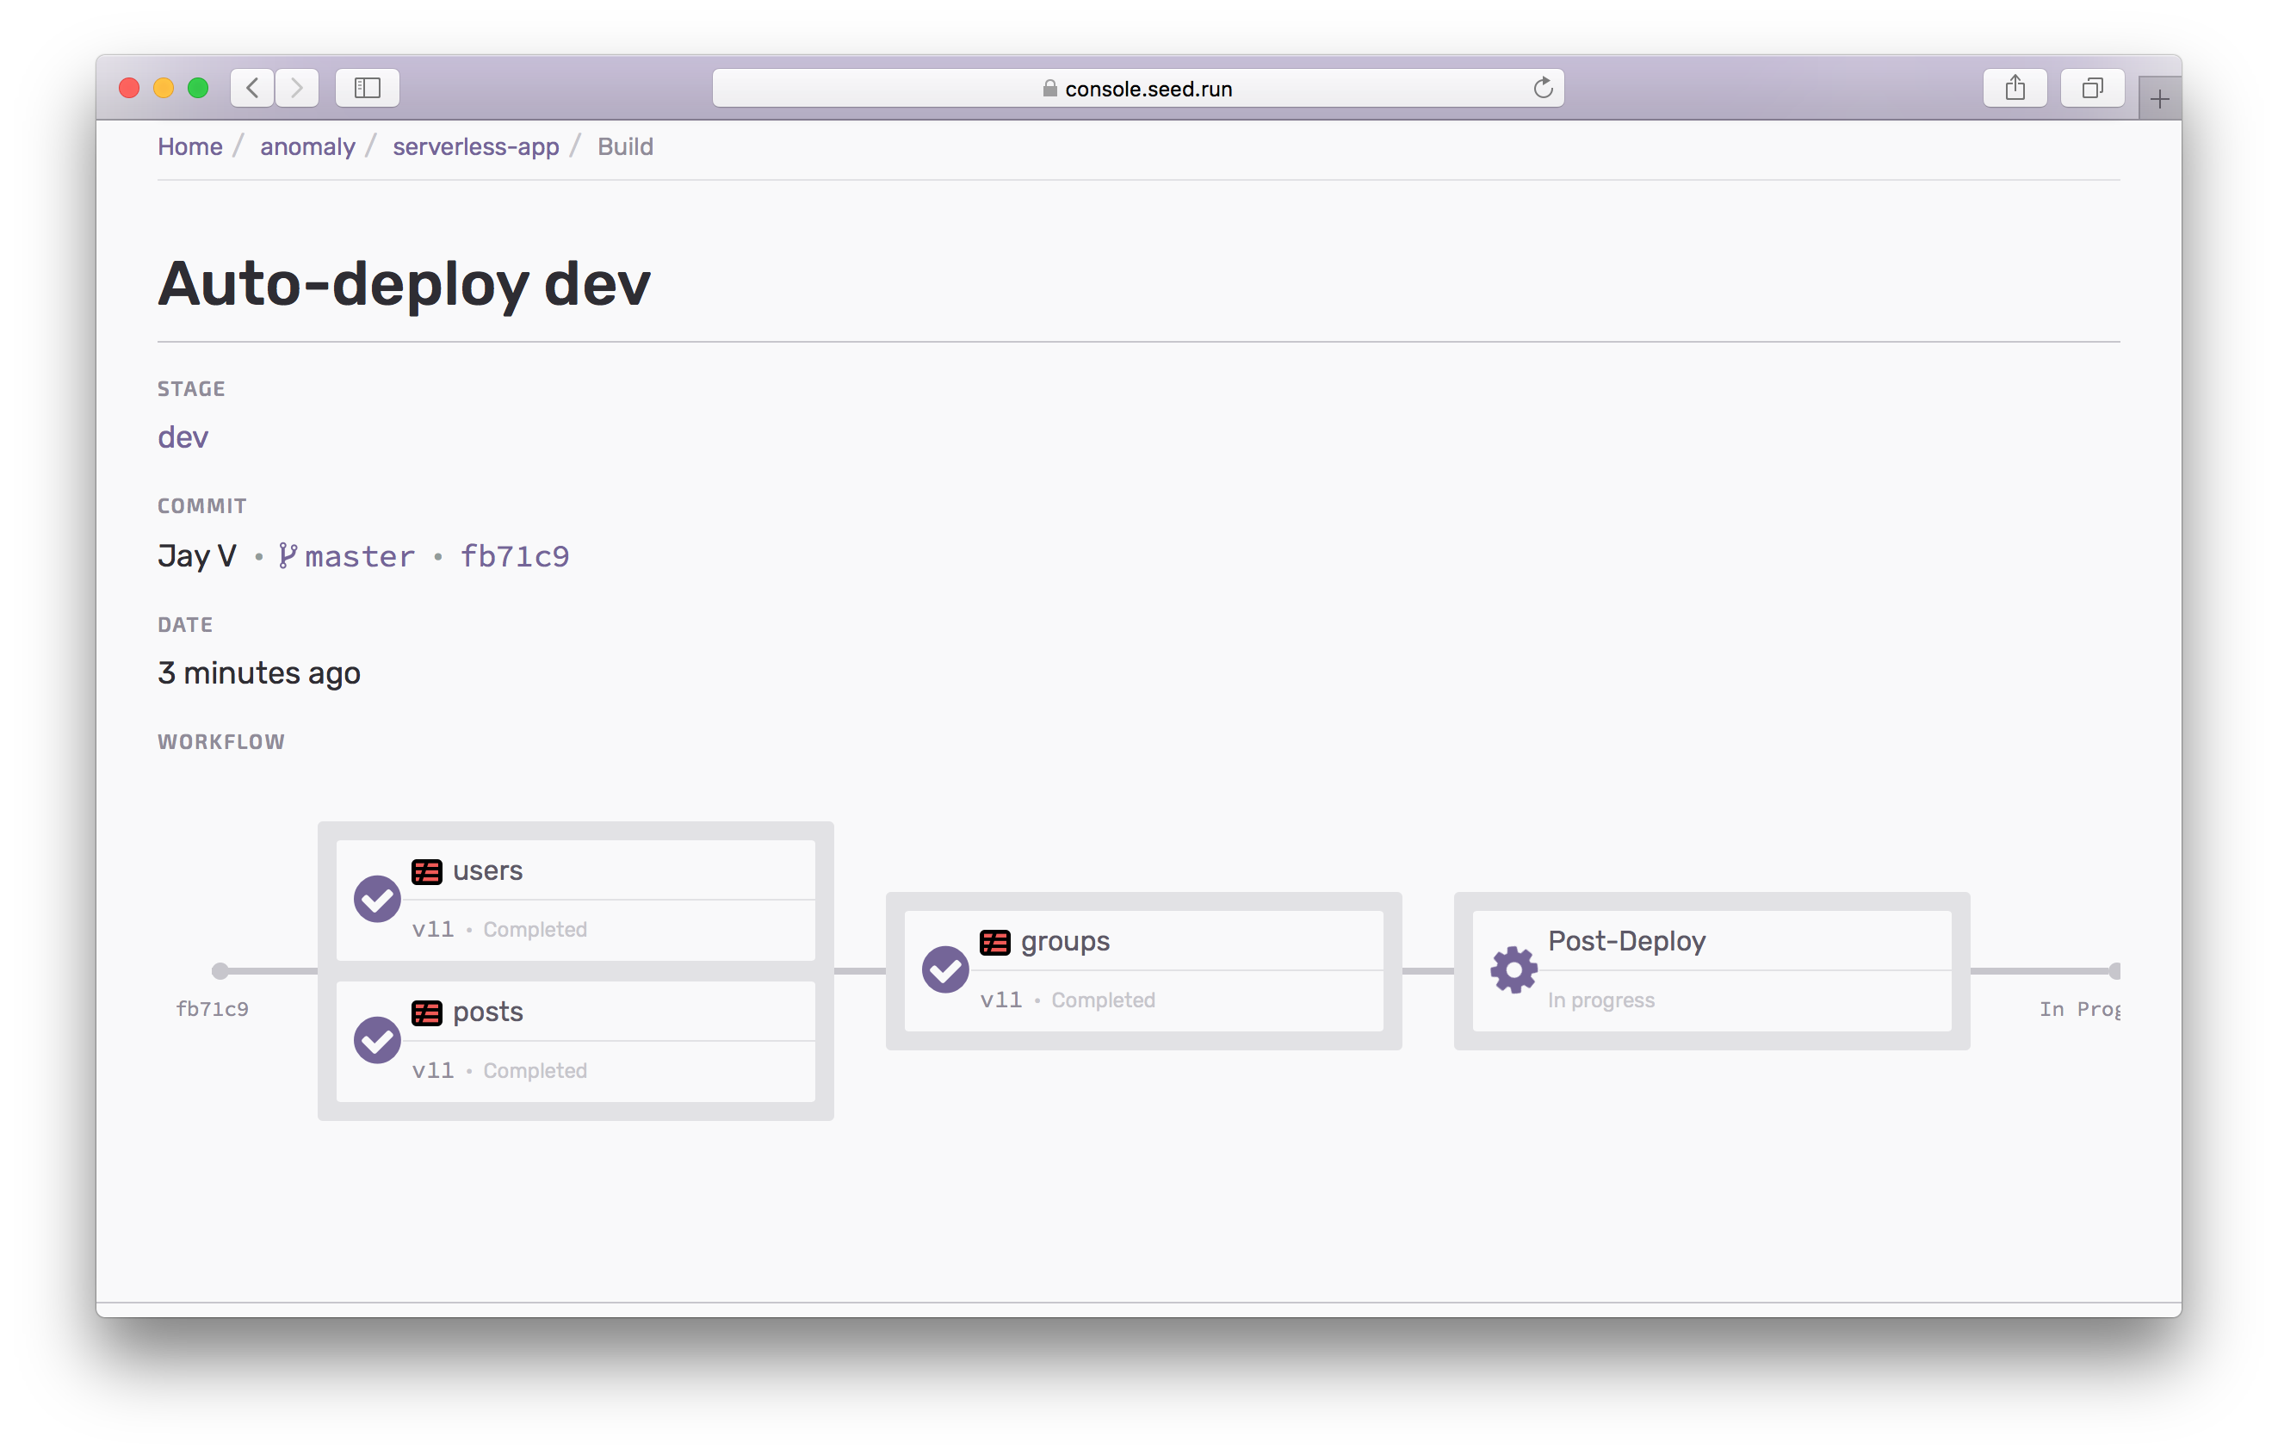Go back using browser back arrow
The image size is (2278, 1455).
(252, 88)
